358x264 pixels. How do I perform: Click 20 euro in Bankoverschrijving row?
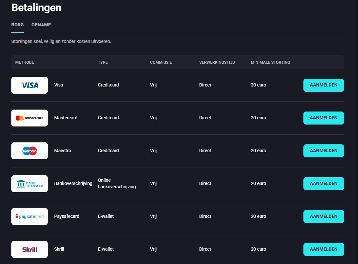coord(259,183)
